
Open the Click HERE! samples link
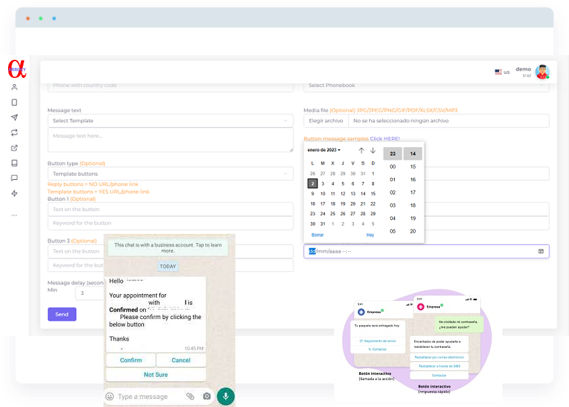click(x=385, y=138)
